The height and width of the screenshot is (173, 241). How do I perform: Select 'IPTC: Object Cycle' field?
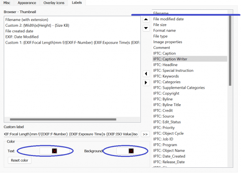[190, 134]
